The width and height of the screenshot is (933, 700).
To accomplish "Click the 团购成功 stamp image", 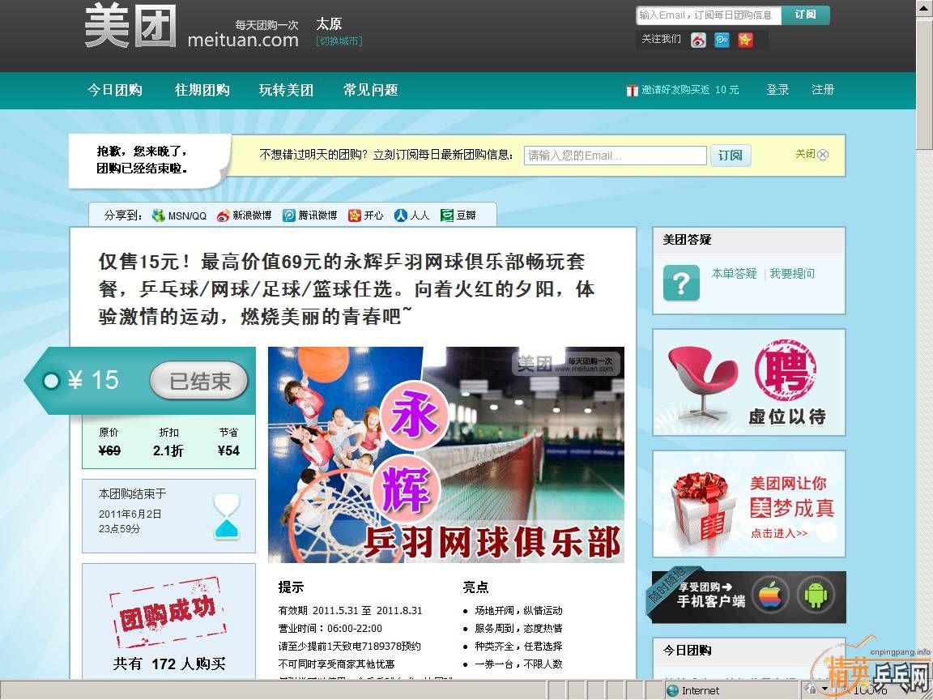I will [x=168, y=613].
